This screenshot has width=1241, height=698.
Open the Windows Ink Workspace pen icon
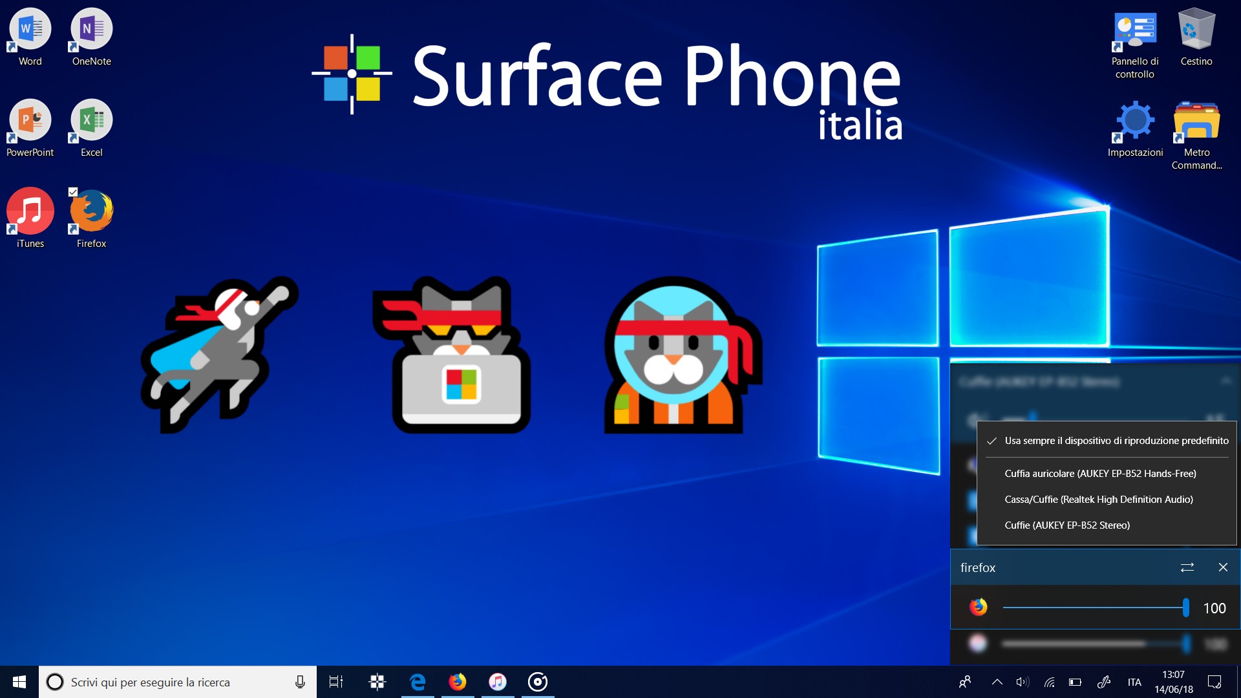[x=1104, y=682]
